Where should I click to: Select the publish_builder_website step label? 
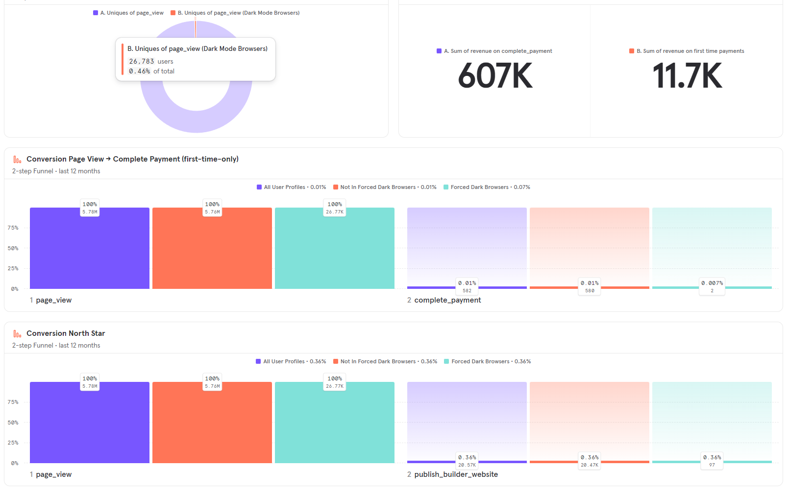click(456, 474)
